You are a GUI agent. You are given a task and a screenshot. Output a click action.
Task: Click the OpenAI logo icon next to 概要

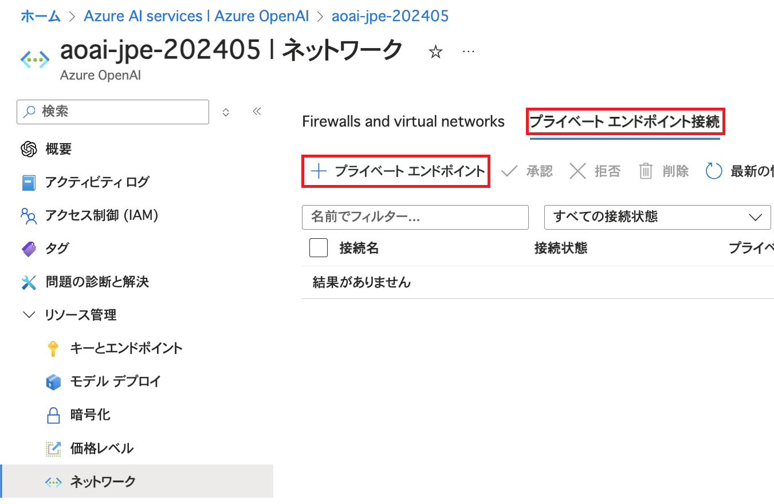(x=29, y=149)
